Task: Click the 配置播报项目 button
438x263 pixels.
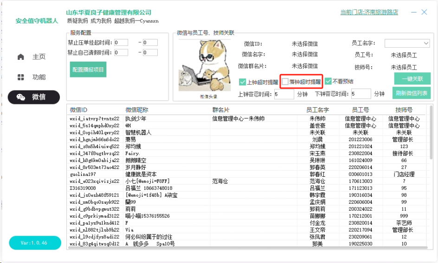Action: click(88, 70)
